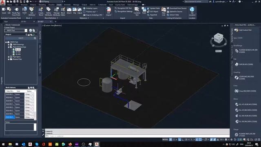The height and width of the screenshot is (147, 261).
Task: Switch to the Visualize ribbon tab
Action: (51, 5)
